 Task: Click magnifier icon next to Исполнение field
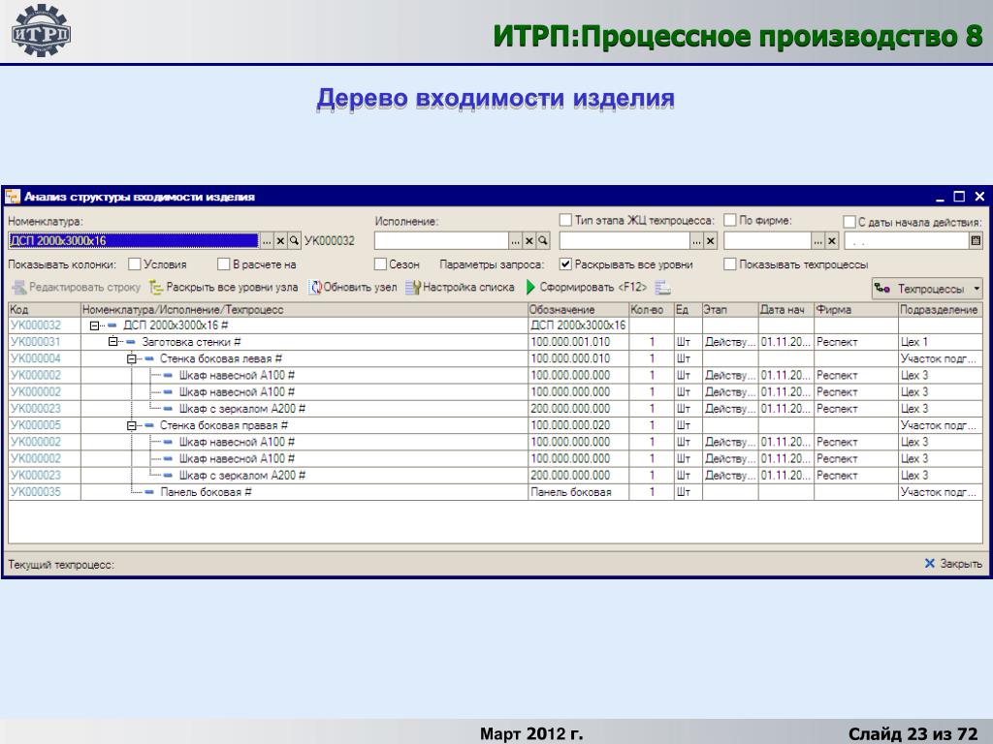click(x=543, y=241)
